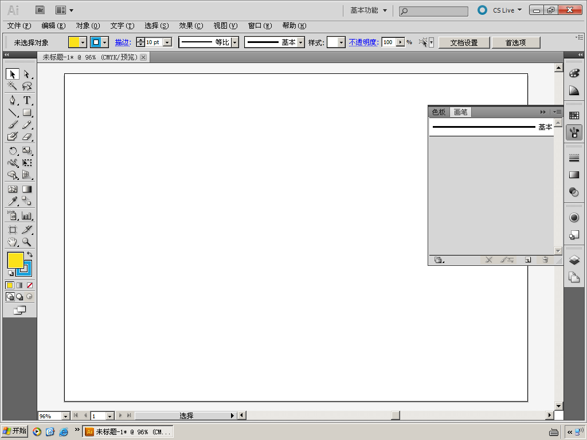Image resolution: width=587 pixels, height=440 pixels.
Task: Select the Warp tool
Action: coord(13,163)
